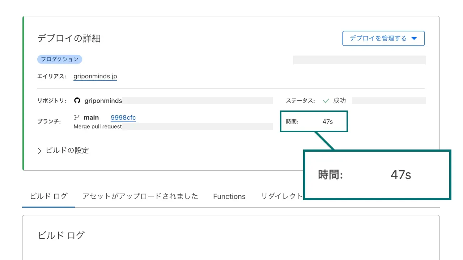
Task: Open the リダイレクト tab
Action: point(282,196)
